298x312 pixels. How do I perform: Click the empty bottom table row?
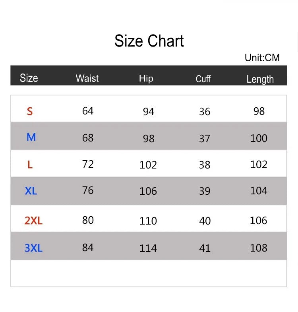point(149,273)
